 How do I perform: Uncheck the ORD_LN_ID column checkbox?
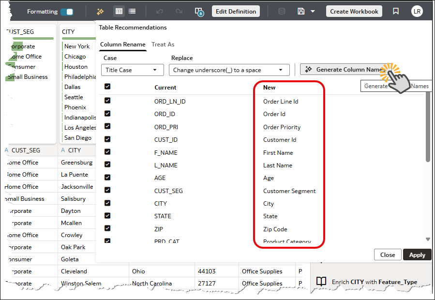point(107,101)
